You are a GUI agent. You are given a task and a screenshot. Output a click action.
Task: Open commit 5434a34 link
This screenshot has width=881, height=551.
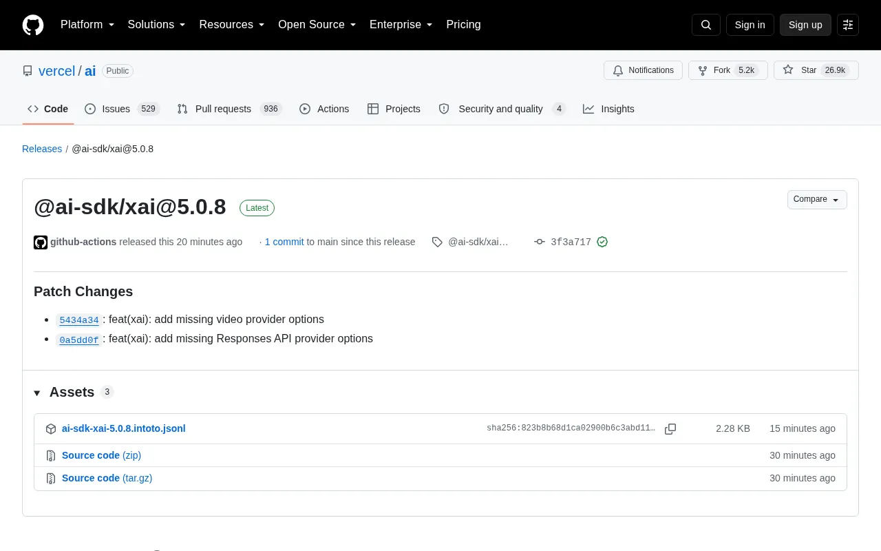[x=79, y=320]
